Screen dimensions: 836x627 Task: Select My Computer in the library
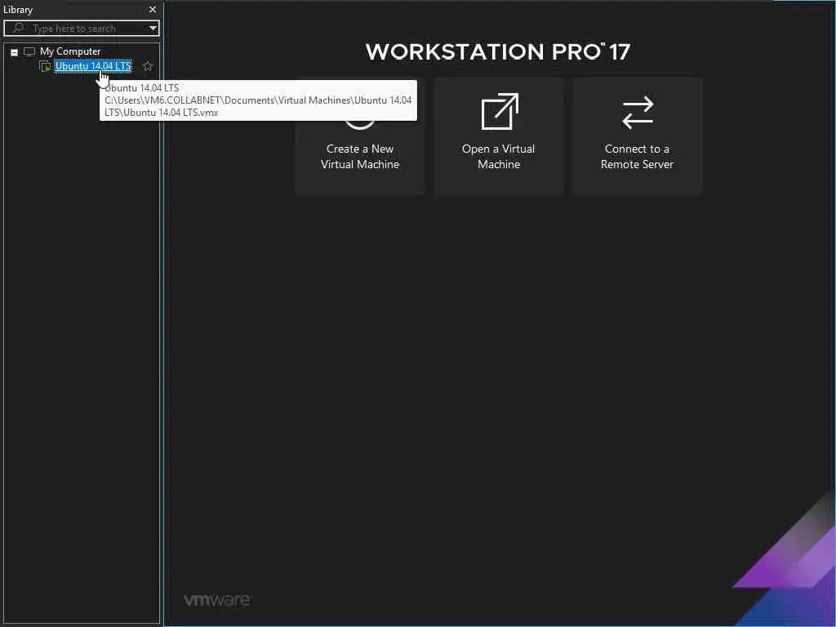pyautogui.click(x=70, y=51)
